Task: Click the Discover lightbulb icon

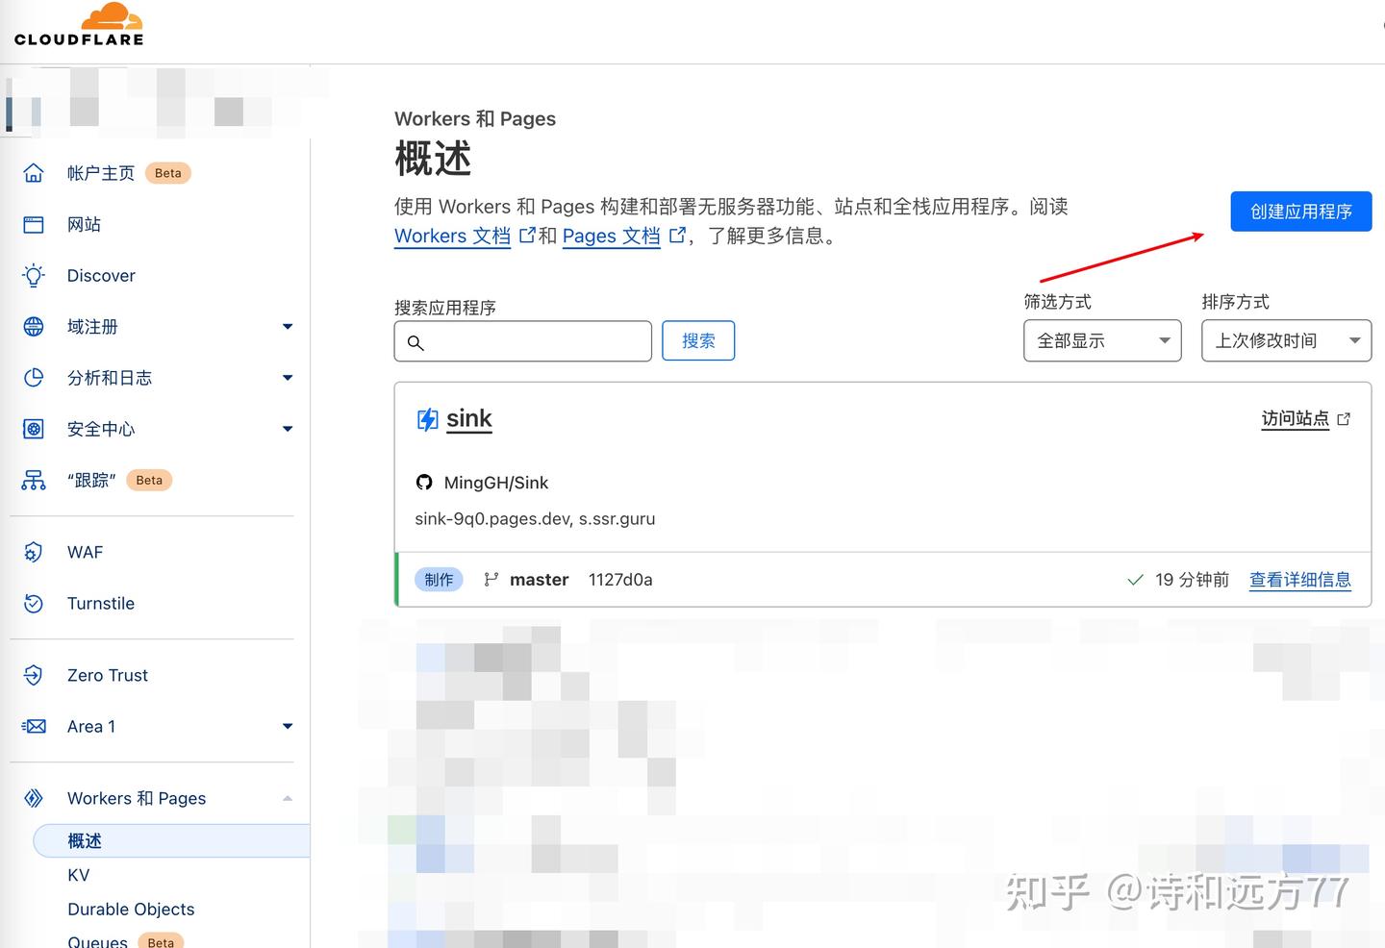Action: pyautogui.click(x=33, y=275)
